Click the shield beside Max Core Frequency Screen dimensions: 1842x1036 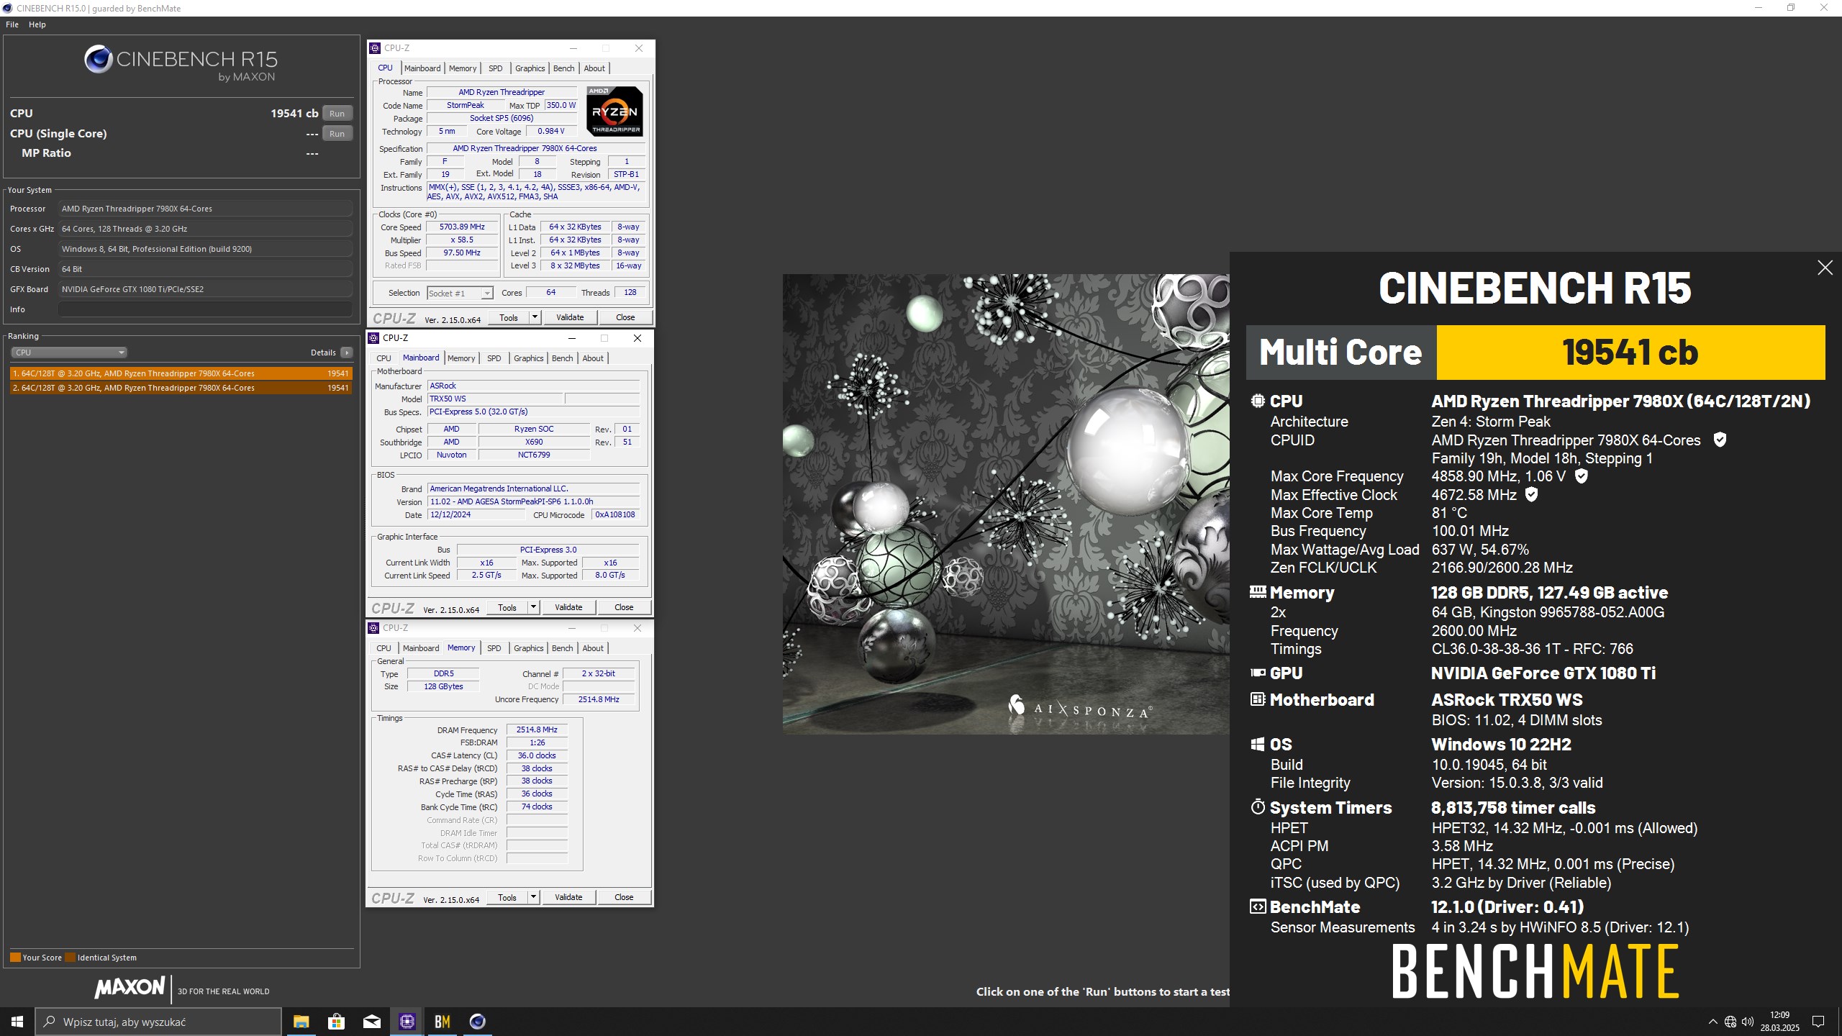[x=1581, y=476]
